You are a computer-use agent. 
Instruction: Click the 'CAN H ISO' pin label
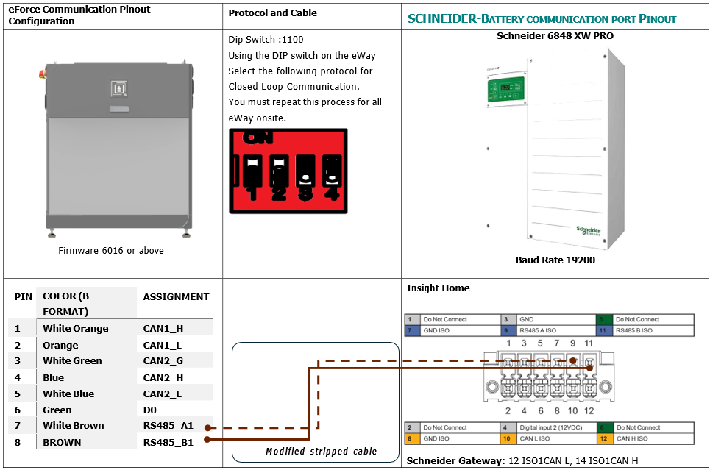632,438
